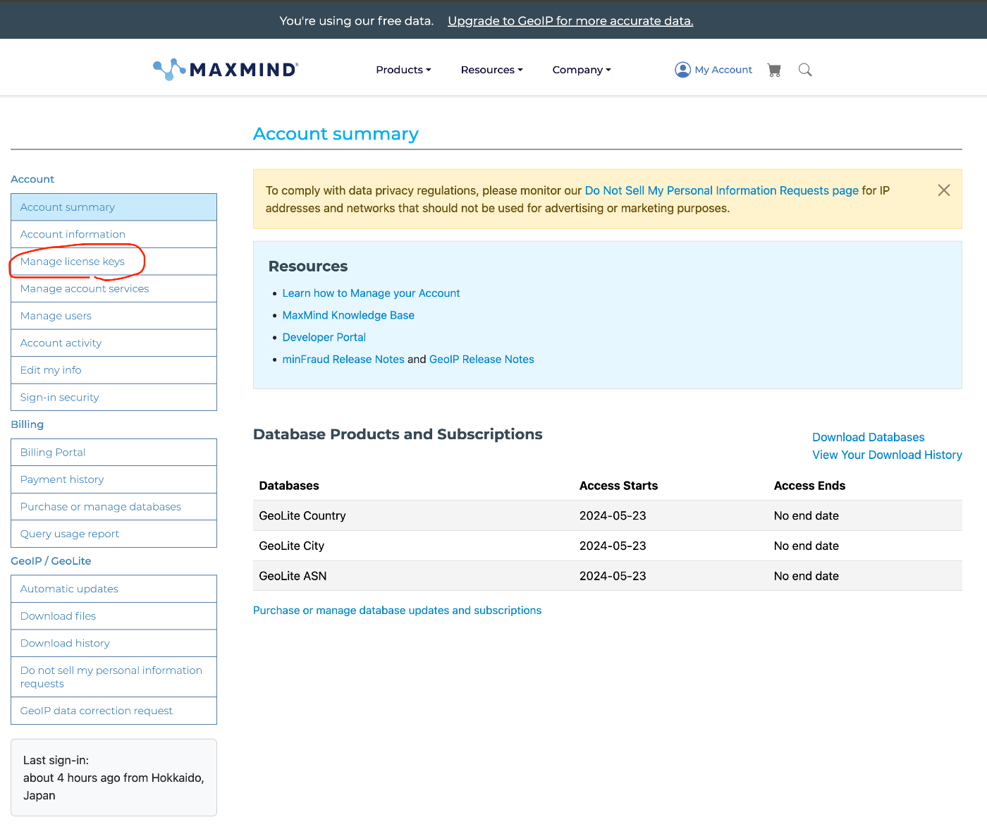Viewport: 987px width, 834px height.
Task: Click the Database Products and Subscriptions heading
Action: click(x=398, y=434)
